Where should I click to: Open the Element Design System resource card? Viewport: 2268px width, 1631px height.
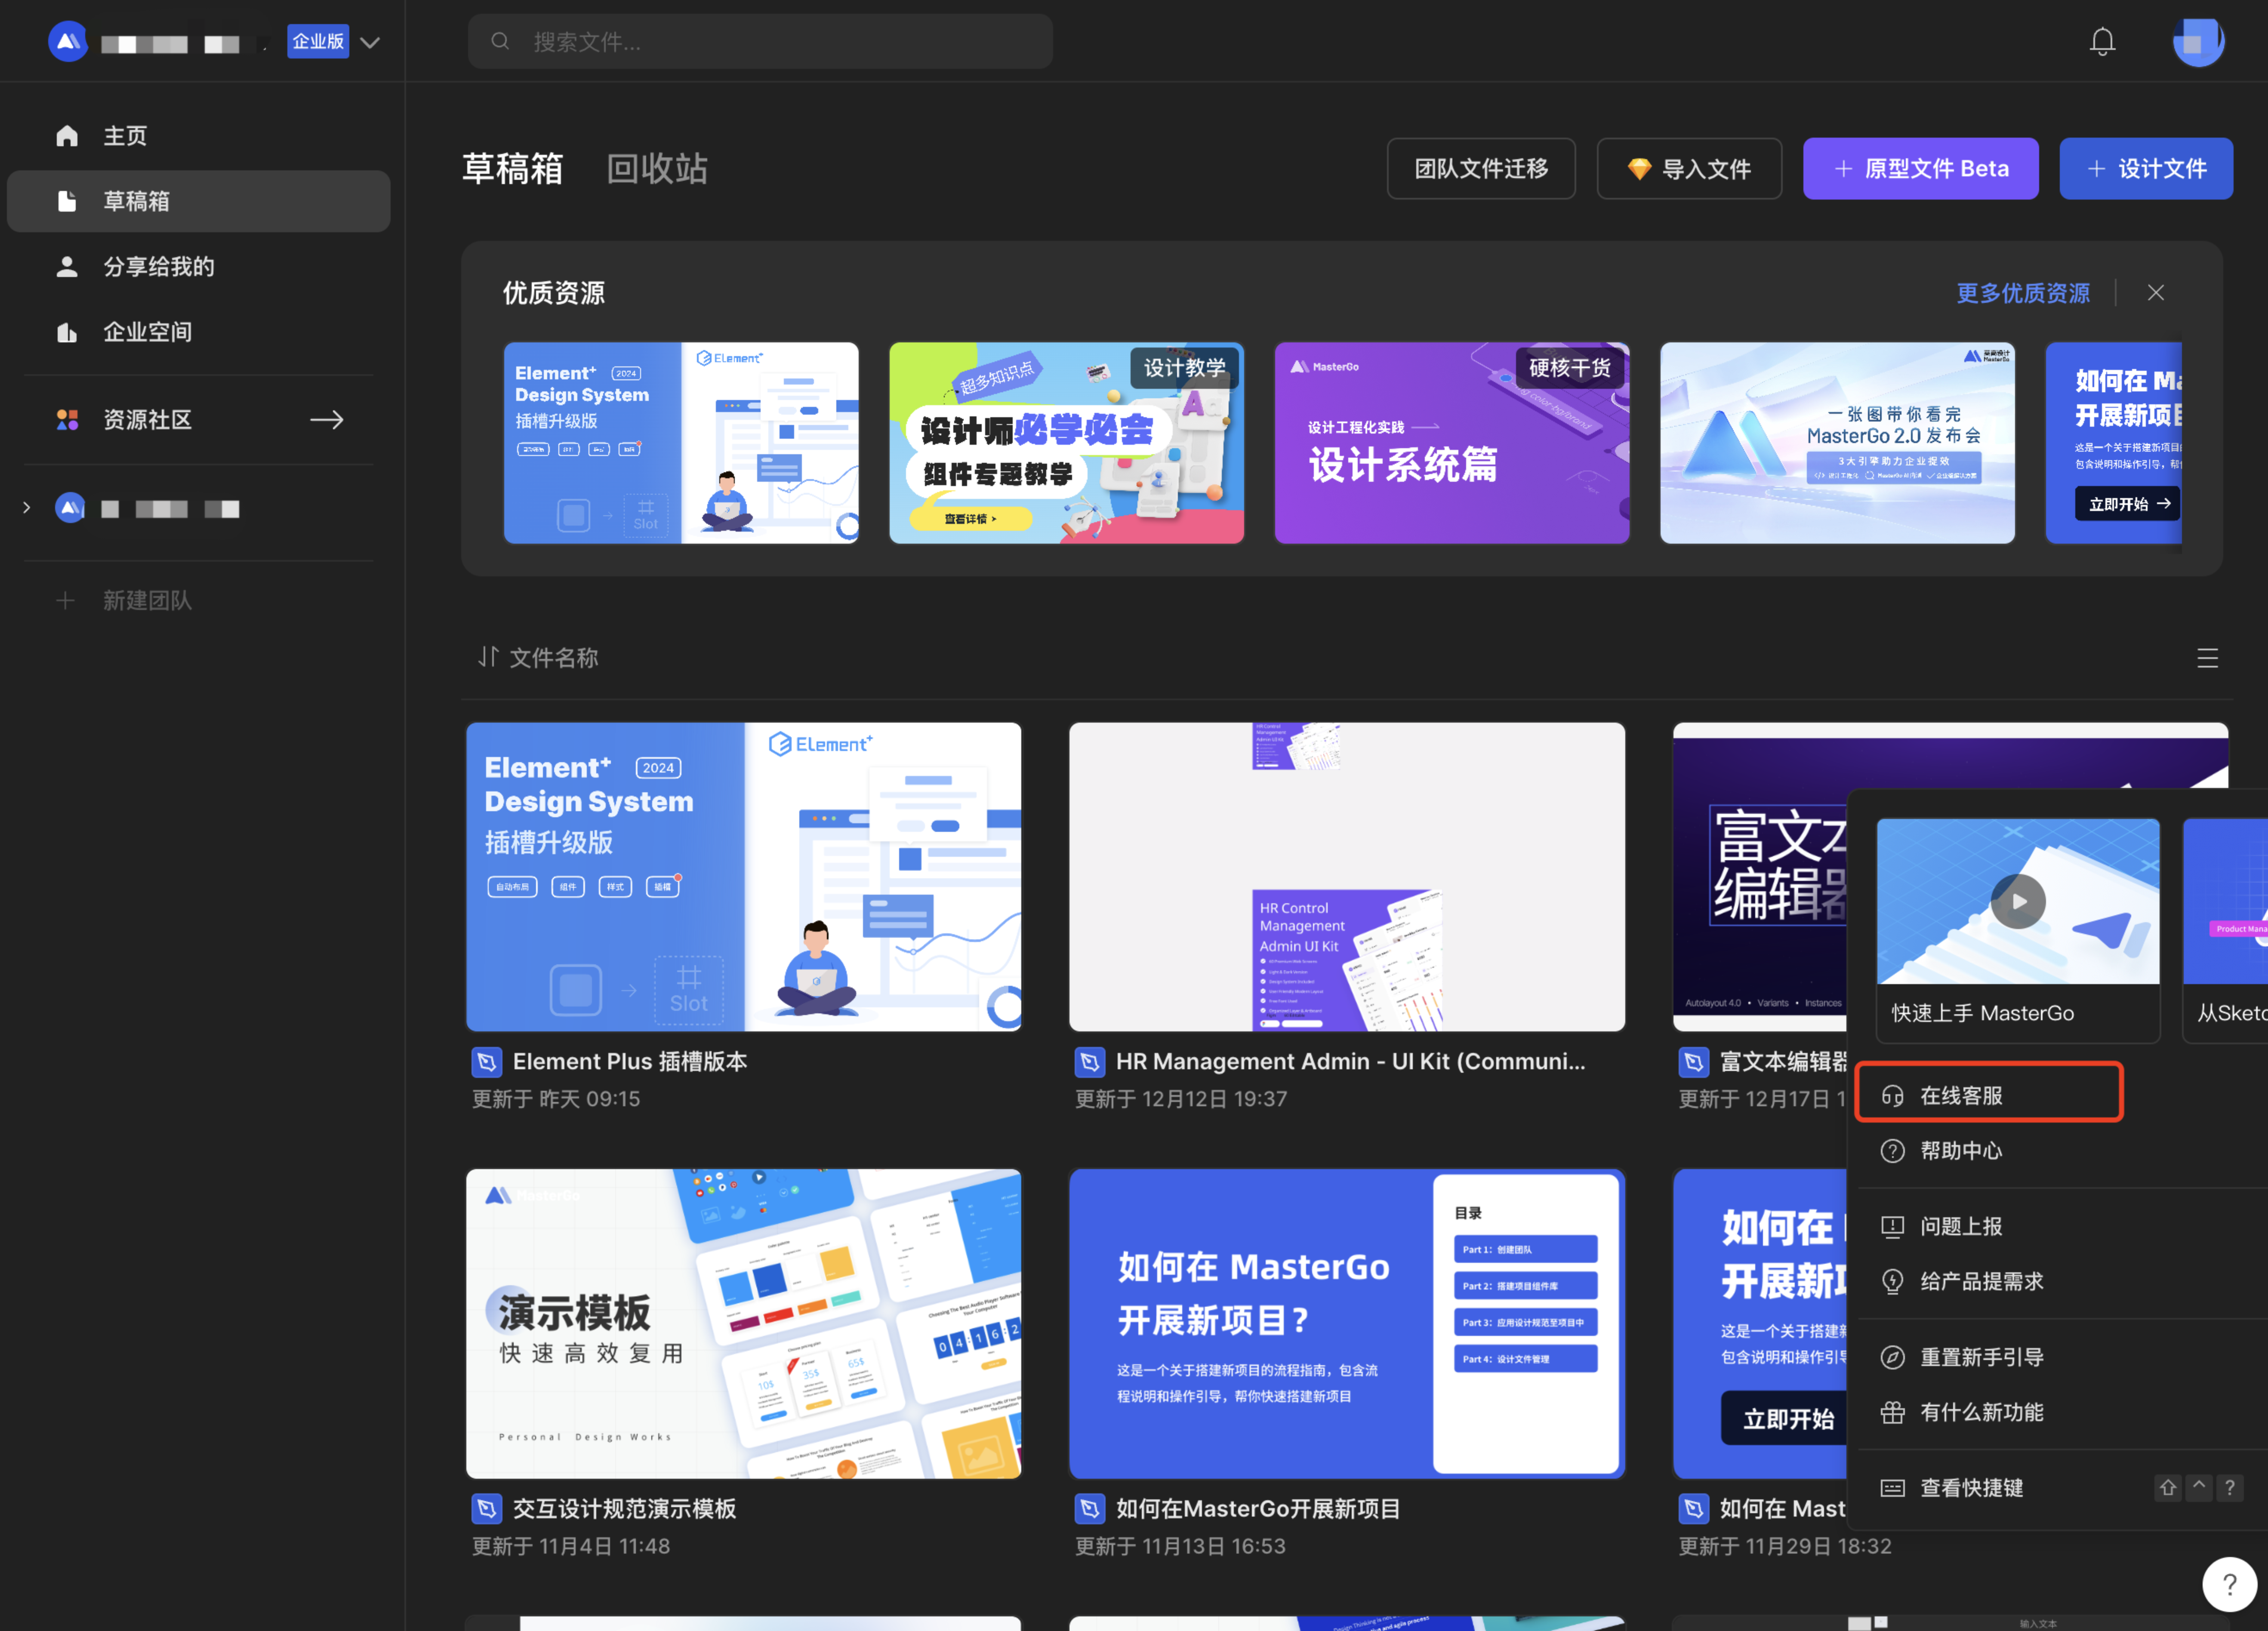tap(681, 443)
